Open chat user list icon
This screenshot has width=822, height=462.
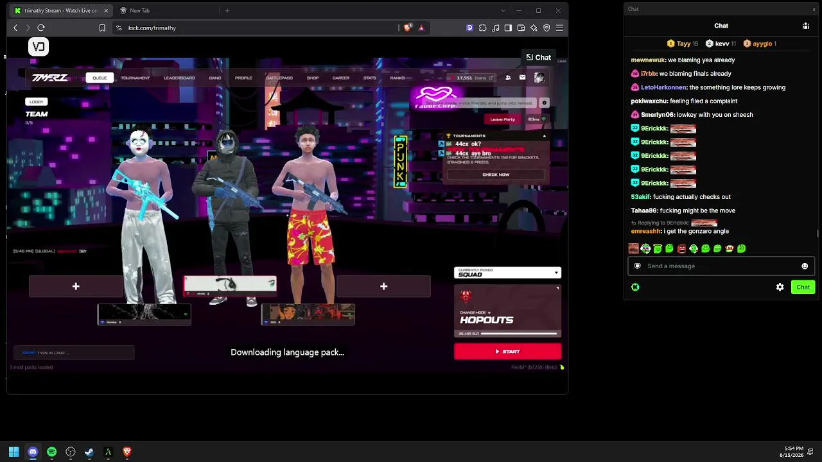(805, 26)
